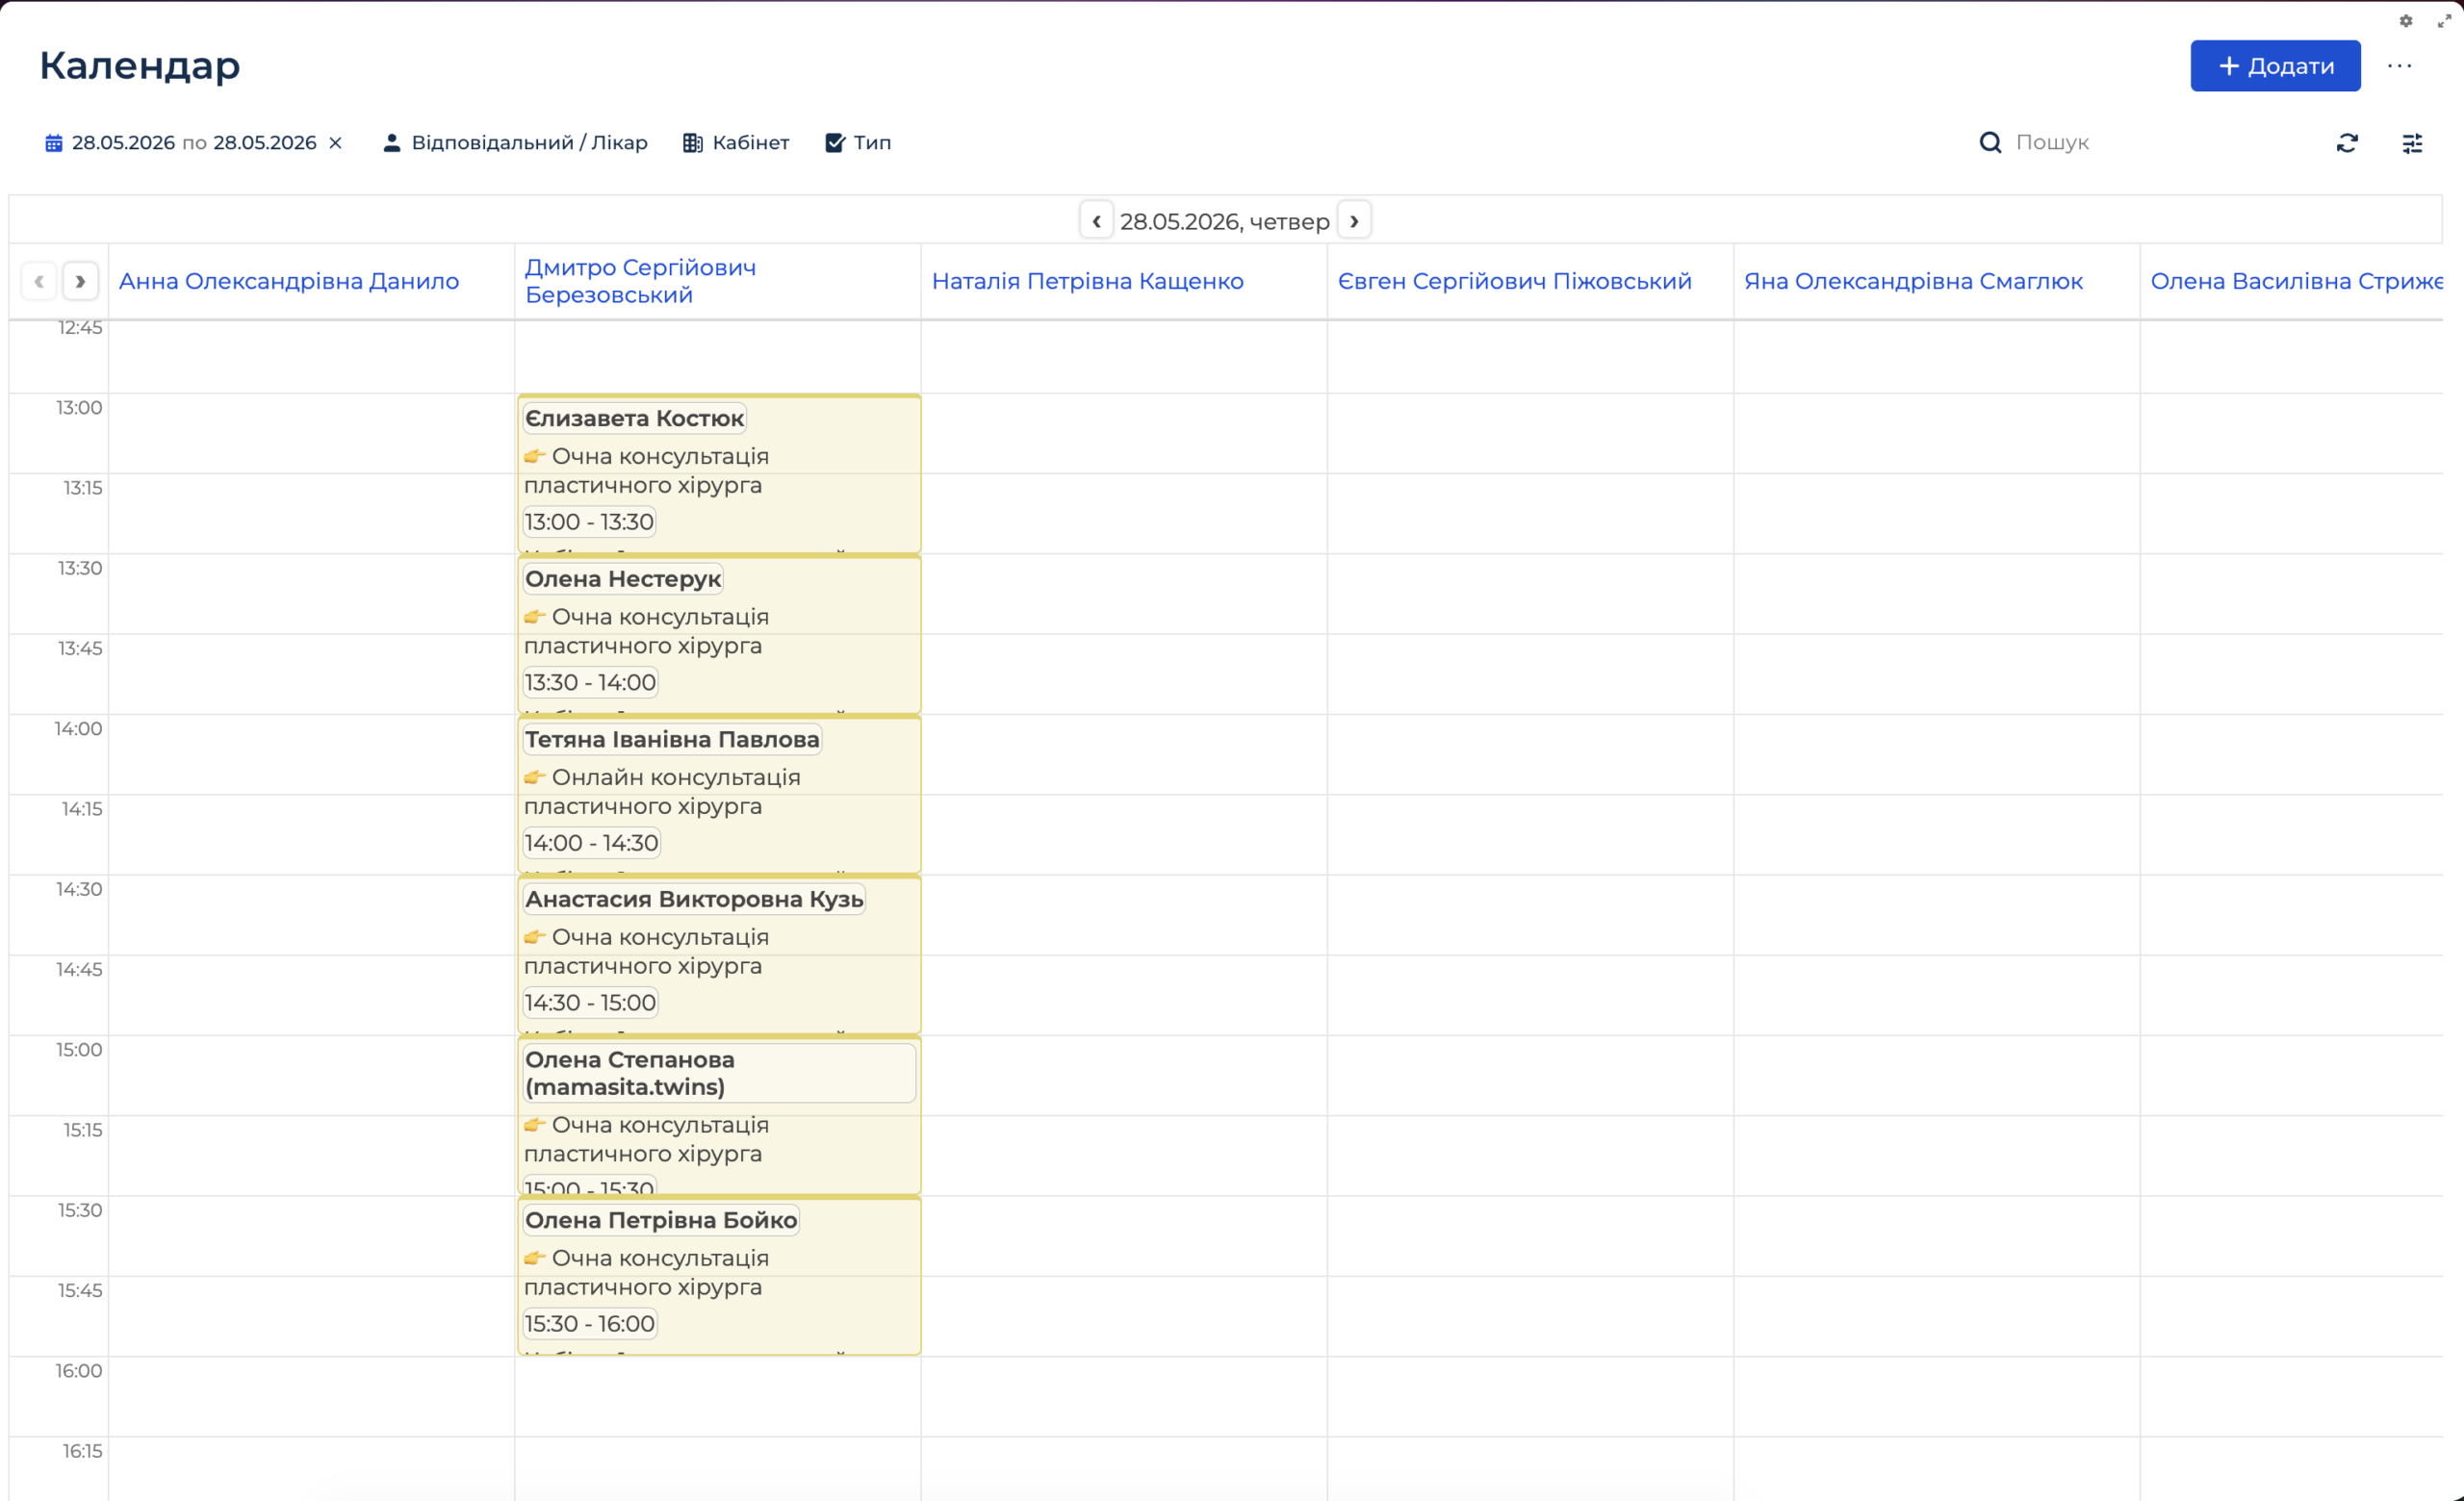
Task: Refresh the calendar with the sync icon
Action: (x=2347, y=143)
